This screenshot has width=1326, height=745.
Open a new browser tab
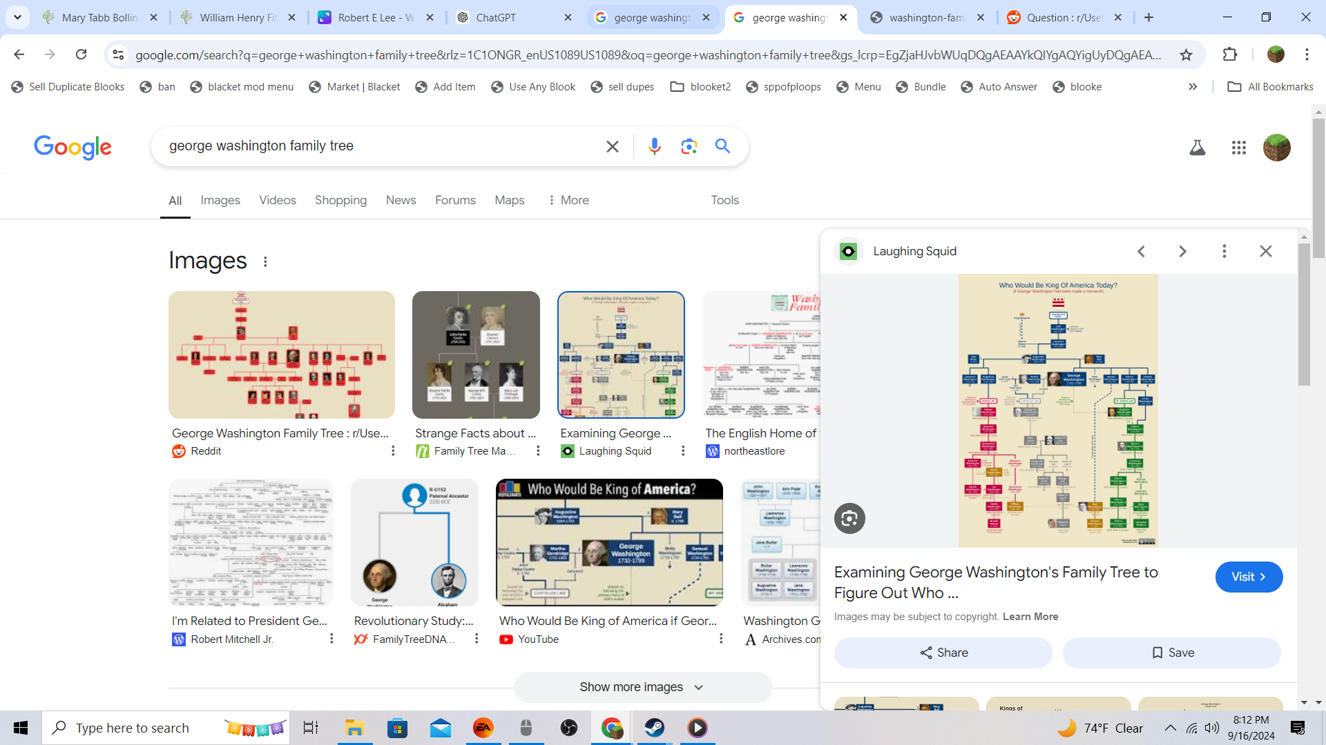[1149, 17]
